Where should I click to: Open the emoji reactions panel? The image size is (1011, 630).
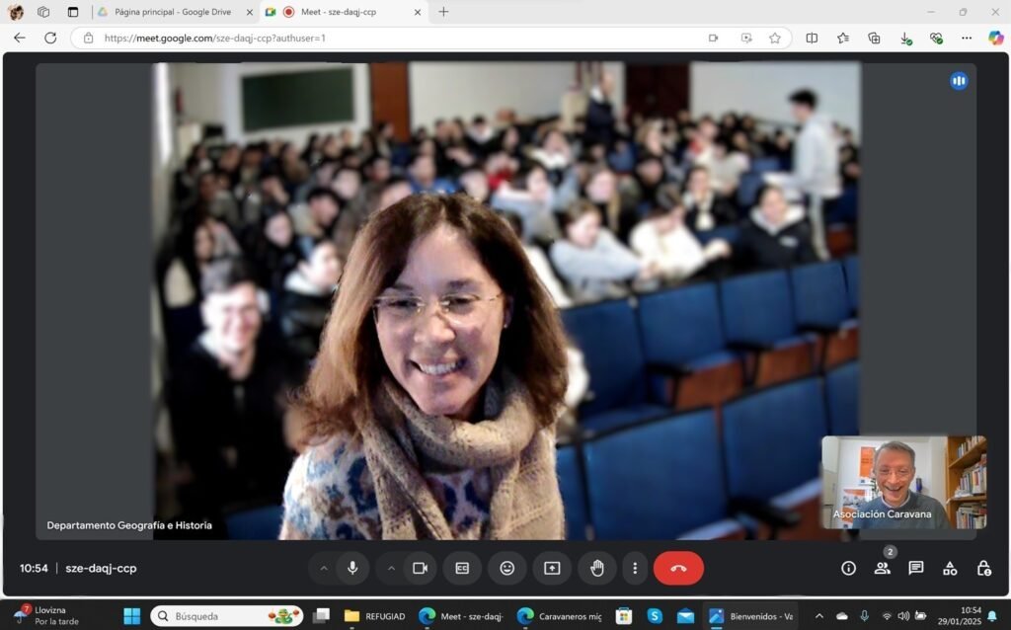507,568
